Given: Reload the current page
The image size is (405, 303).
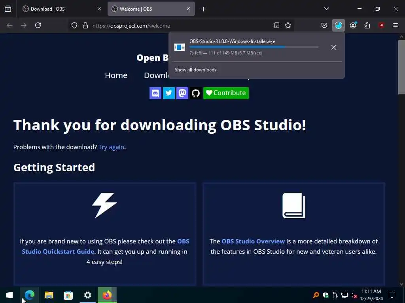Looking at the screenshot, I should 38,25.
